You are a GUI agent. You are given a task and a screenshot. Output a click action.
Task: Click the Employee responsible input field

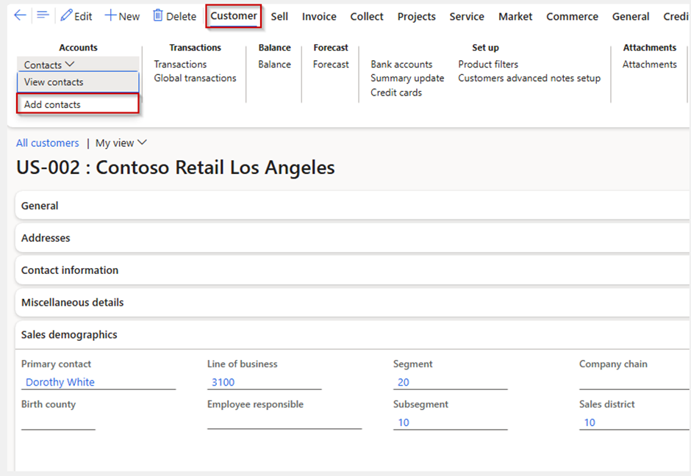[x=284, y=422]
